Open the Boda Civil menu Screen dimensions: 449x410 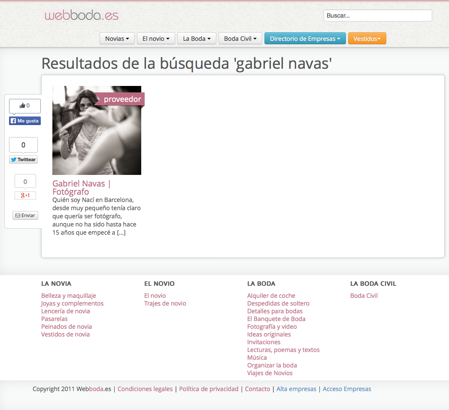click(240, 39)
